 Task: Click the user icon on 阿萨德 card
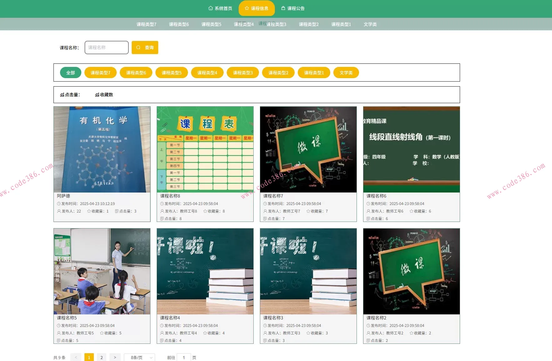pyautogui.click(x=59, y=211)
